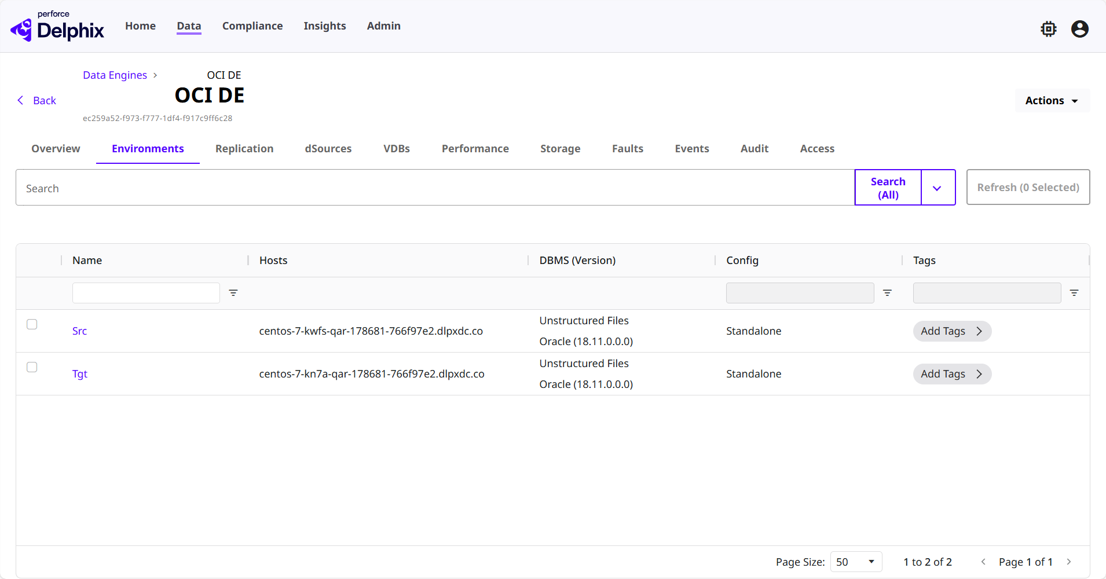Open the Tags column filter icon

(x=1074, y=293)
